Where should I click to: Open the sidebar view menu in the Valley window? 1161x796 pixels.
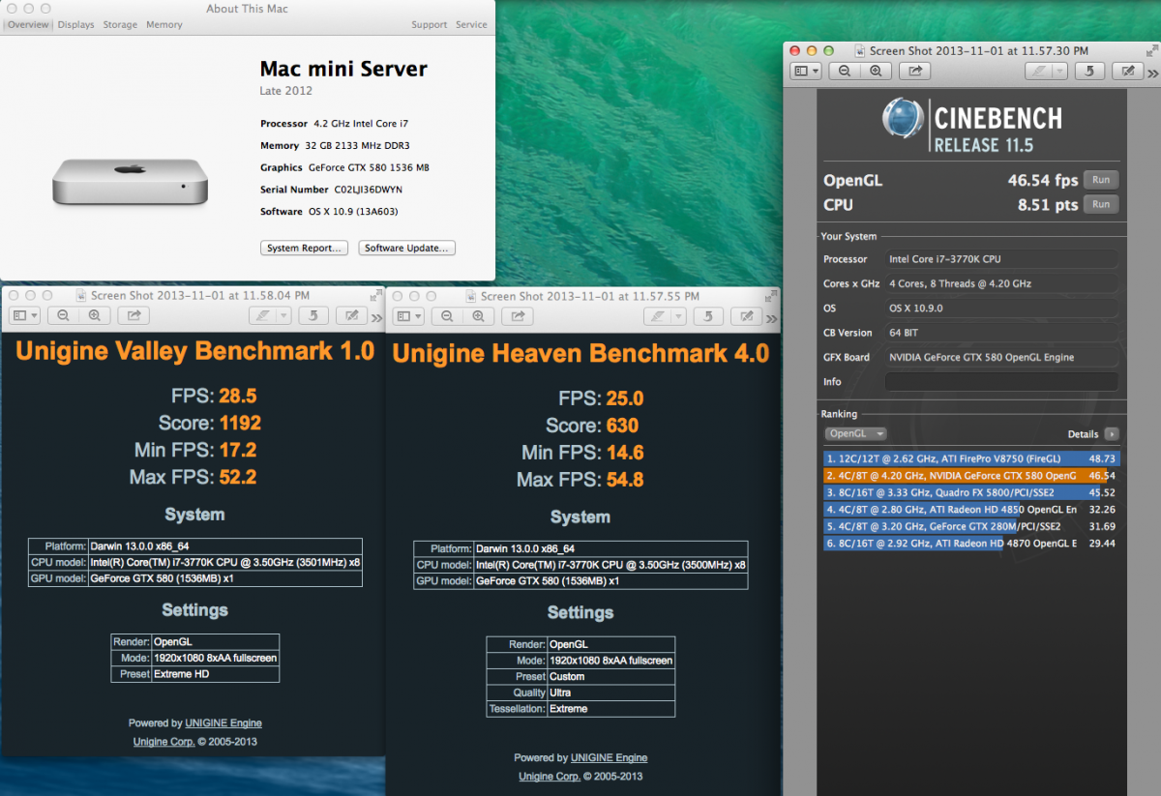pyautogui.click(x=24, y=315)
